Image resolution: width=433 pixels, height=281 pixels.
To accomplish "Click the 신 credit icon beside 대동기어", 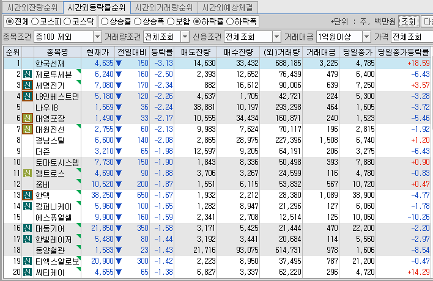I will coord(28,228).
